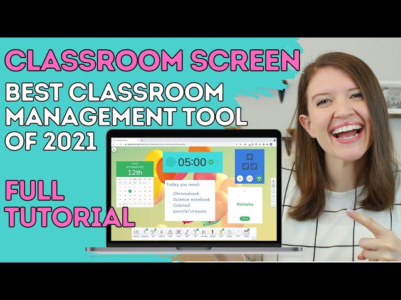Collapse the bottom widget toolbar with the small arrow

pyautogui.click(x=254, y=237)
